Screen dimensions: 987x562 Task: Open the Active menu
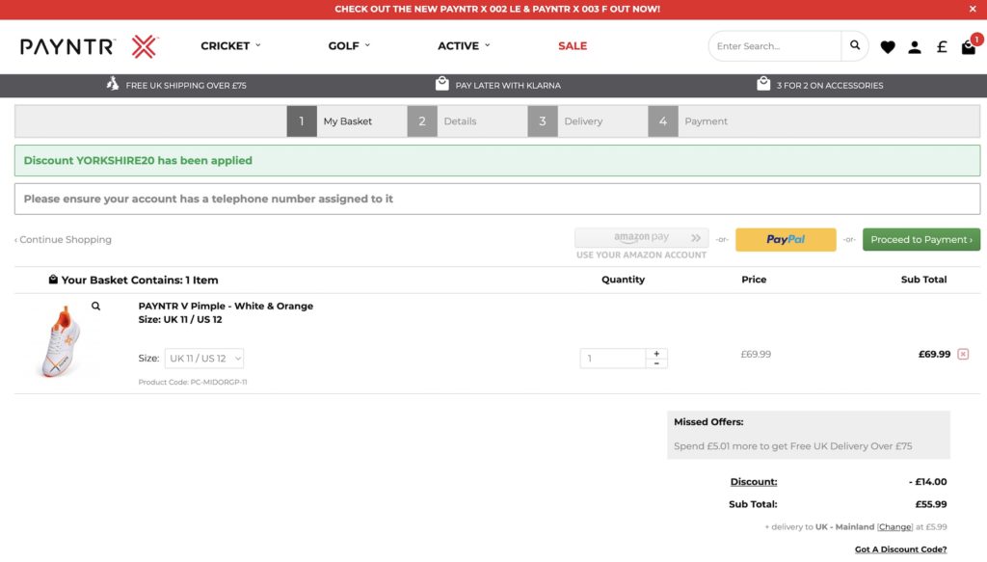click(464, 46)
